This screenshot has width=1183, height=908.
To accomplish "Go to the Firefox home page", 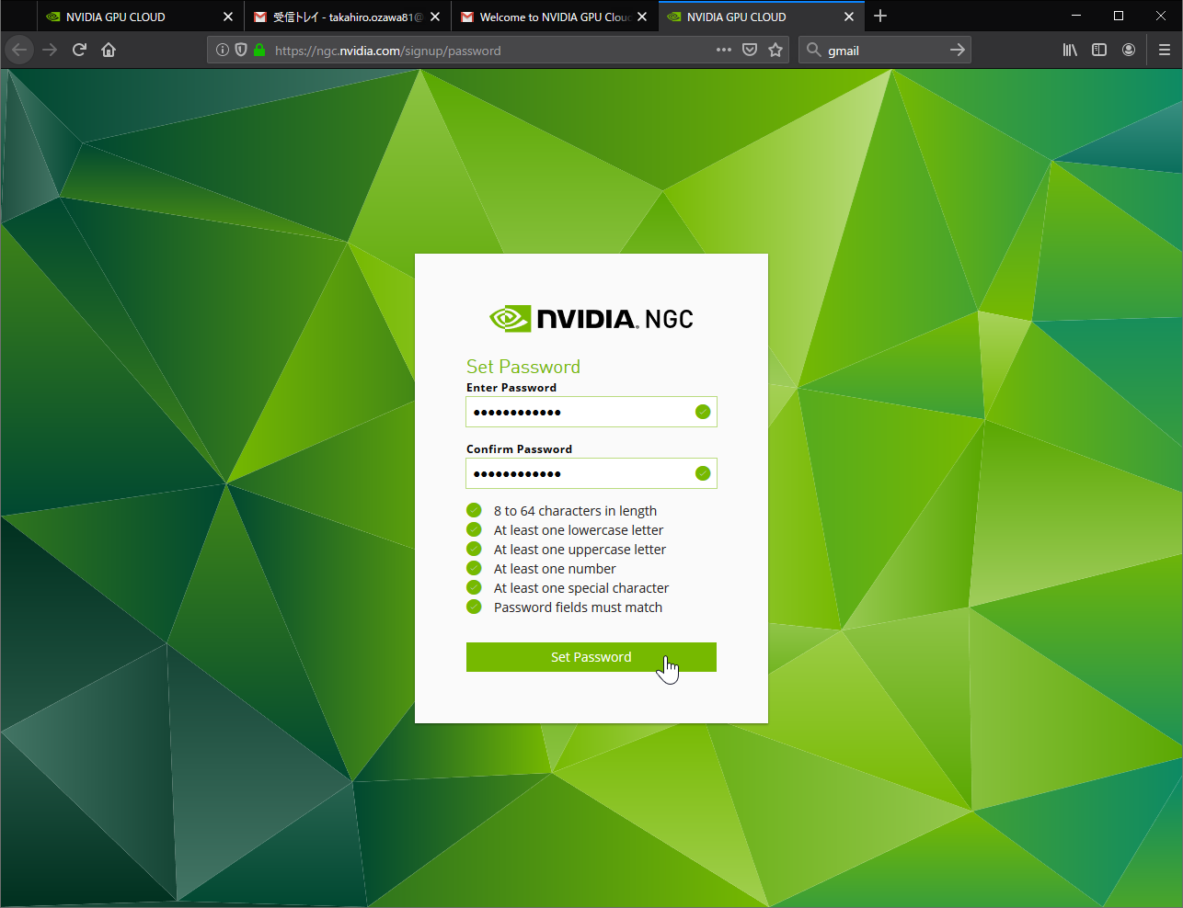I will point(109,50).
